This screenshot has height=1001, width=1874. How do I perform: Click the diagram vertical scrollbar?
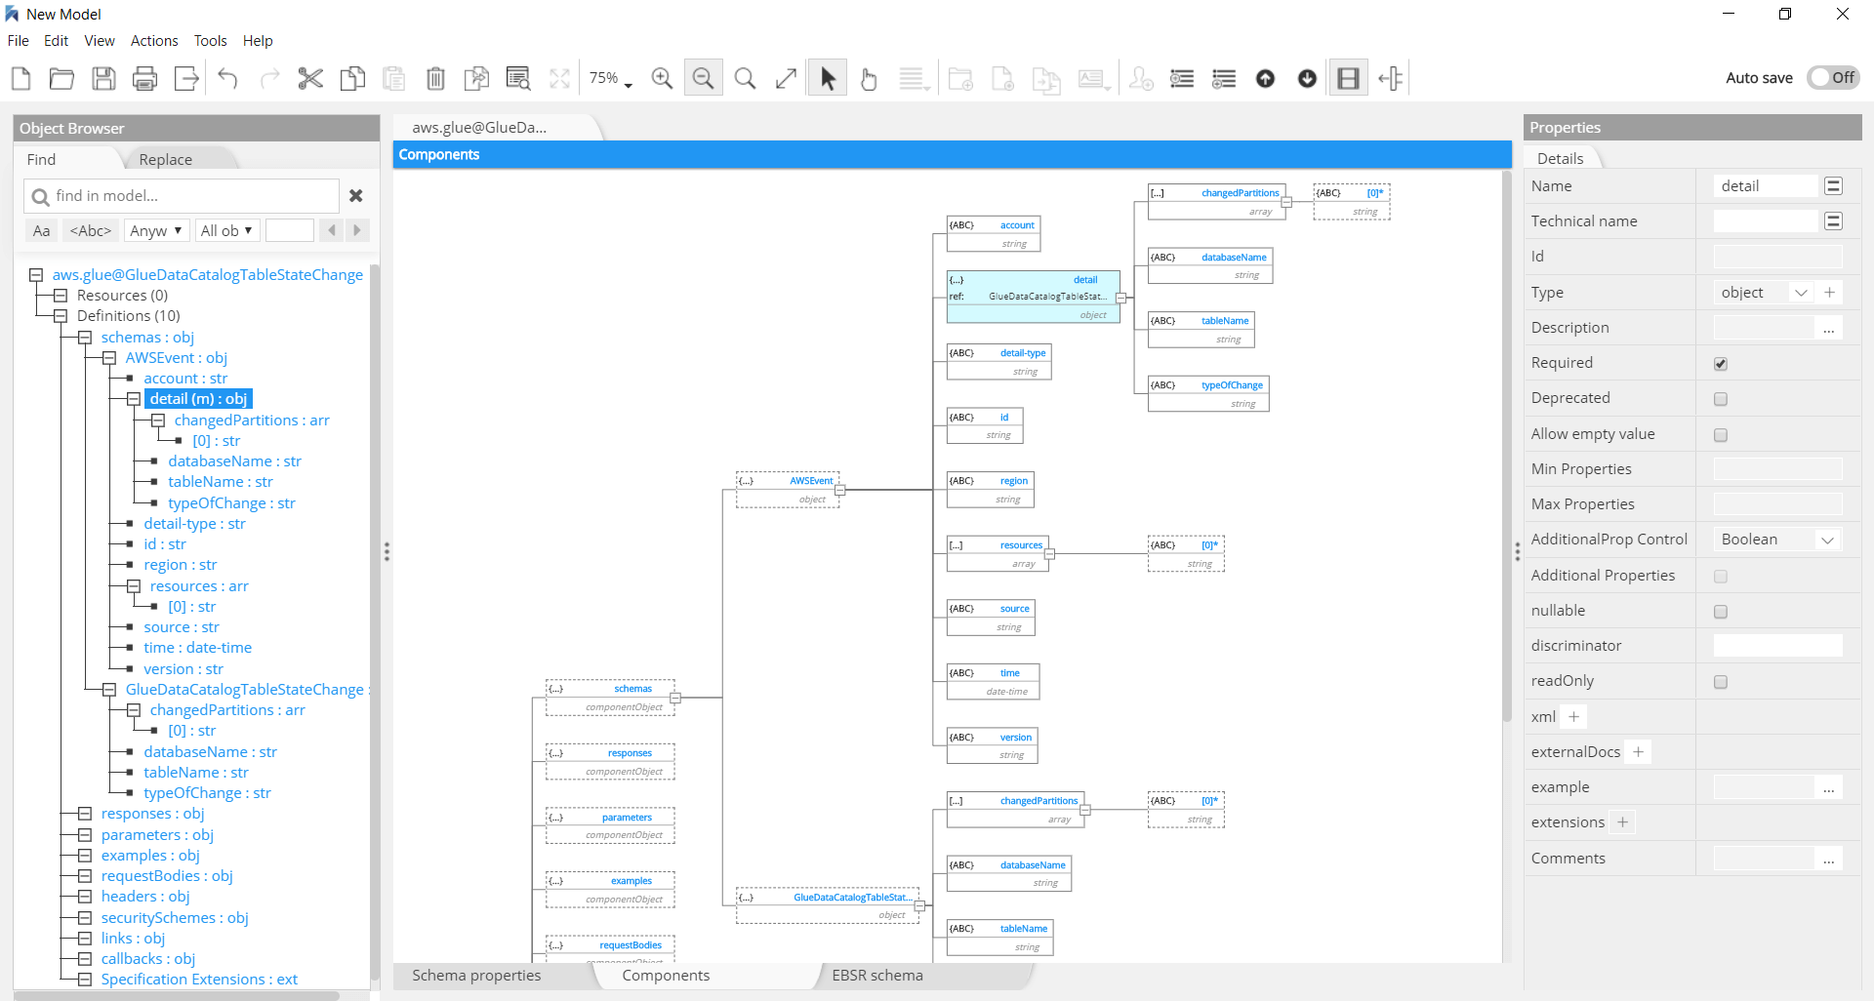pos(1507,447)
